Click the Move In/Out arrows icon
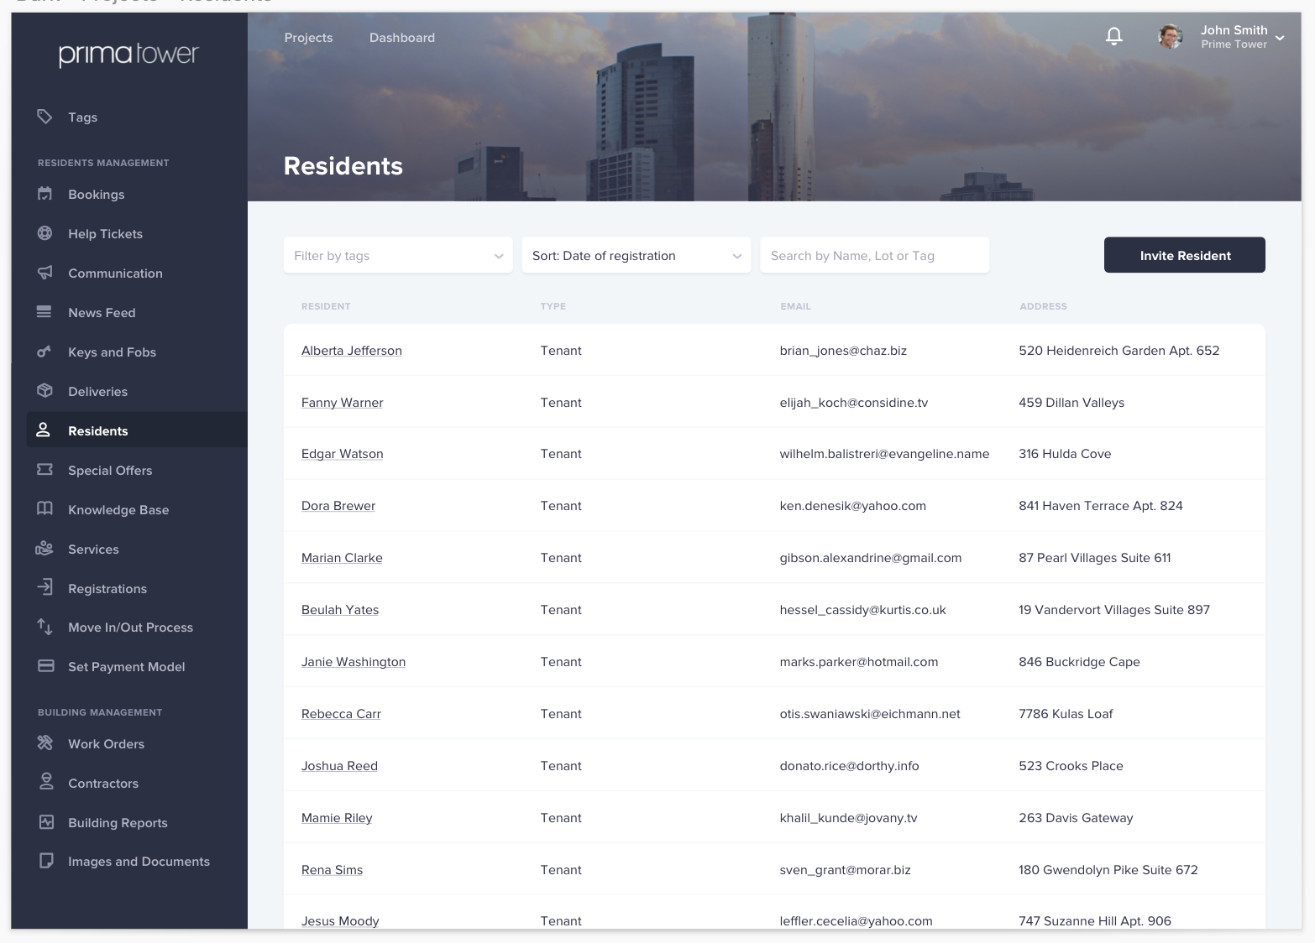Screen dimensions: 1315x943 pyautogui.click(x=45, y=627)
